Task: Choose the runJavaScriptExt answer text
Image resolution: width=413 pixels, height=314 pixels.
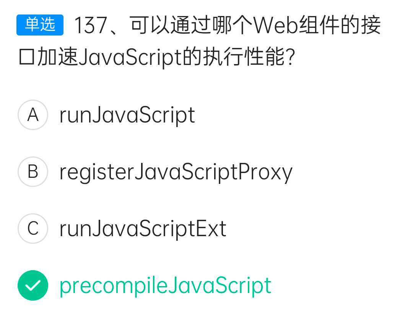Action: coord(143,229)
